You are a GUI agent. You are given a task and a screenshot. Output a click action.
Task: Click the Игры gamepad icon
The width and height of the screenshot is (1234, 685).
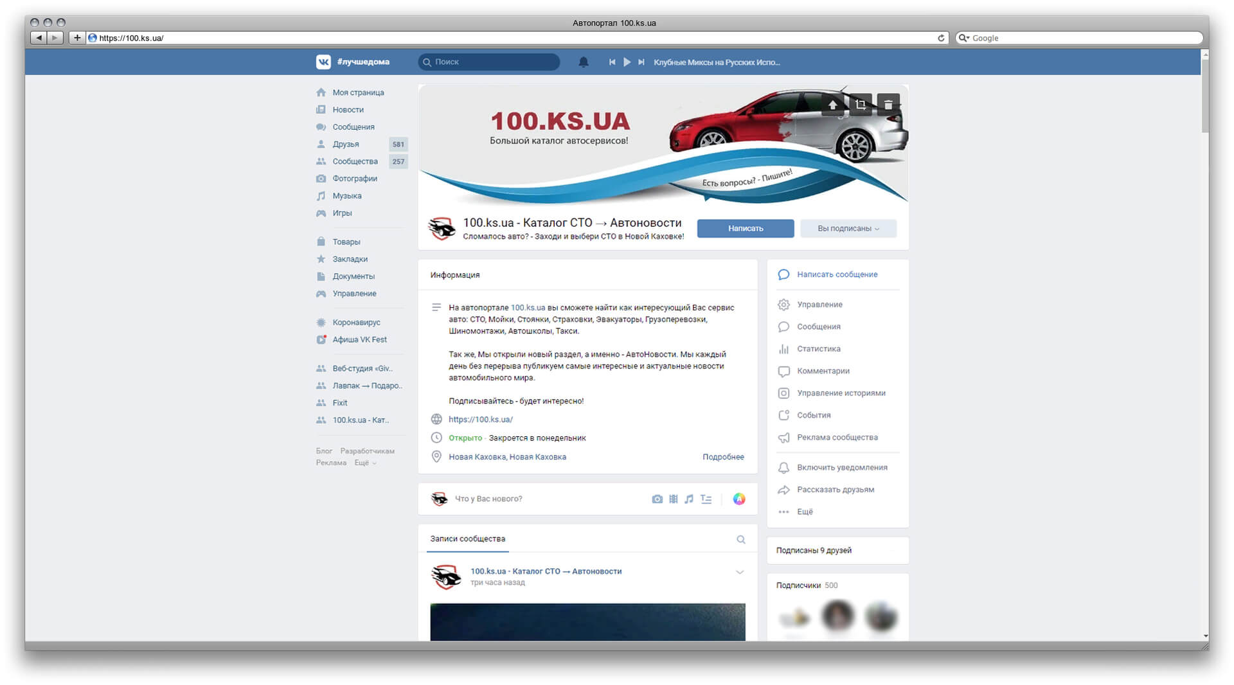point(321,213)
